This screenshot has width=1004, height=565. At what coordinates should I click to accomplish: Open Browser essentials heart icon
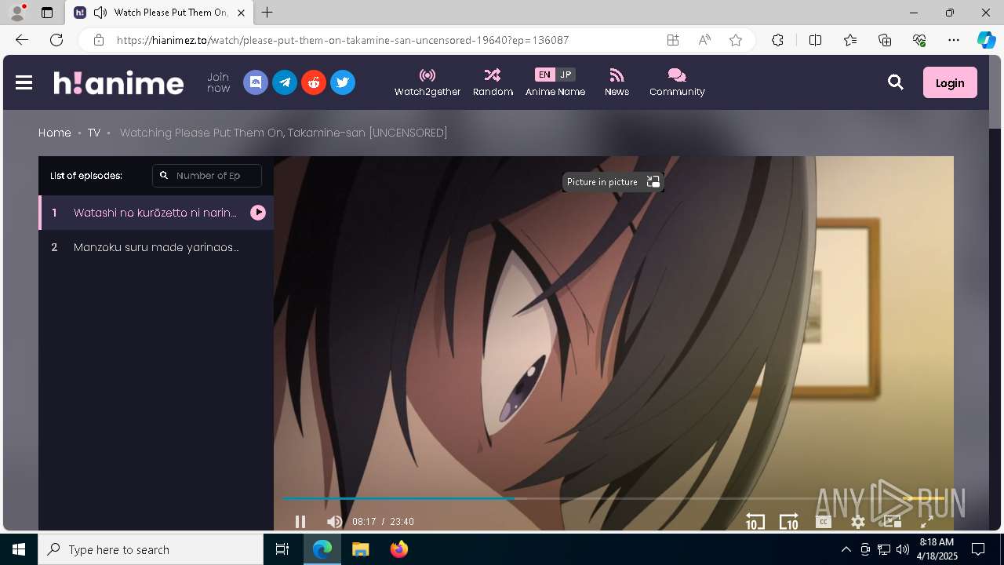pos(919,40)
